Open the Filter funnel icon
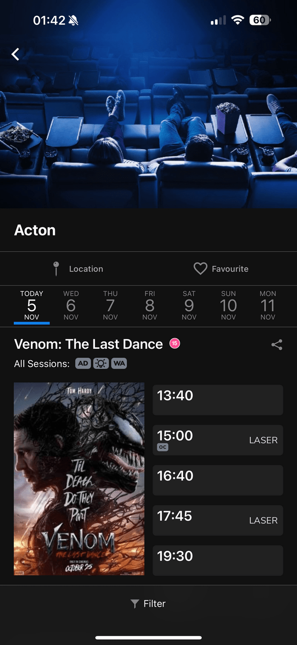The width and height of the screenshot is (297, 645). [x=135, y=604]
